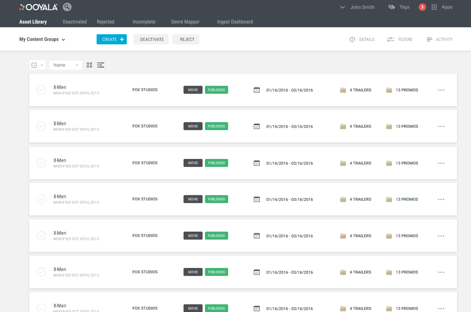The height and width of the screenshot is (312, 471).
Task: Switch to the Rejected tab
Action: (x=106, y=22)
